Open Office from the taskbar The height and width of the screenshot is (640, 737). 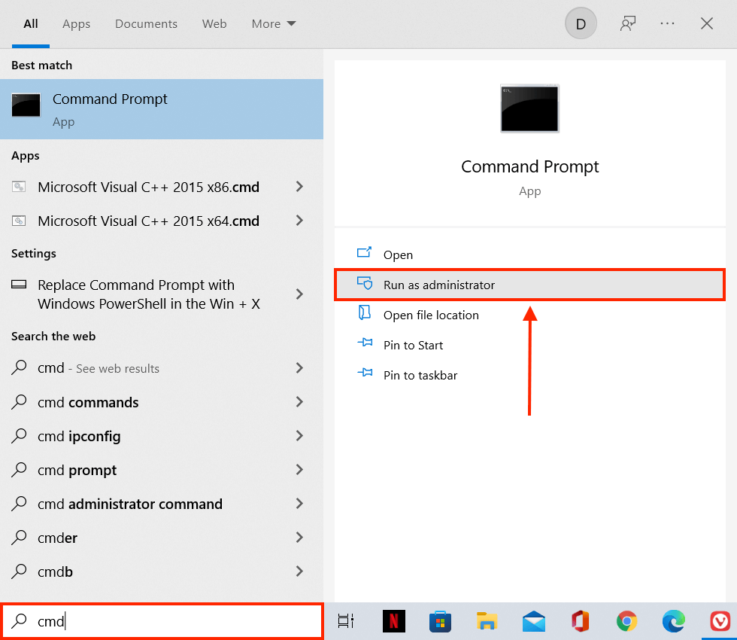[x=581, y=621]
